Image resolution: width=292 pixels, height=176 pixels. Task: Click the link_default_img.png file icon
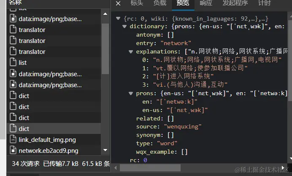click(13, 139)
